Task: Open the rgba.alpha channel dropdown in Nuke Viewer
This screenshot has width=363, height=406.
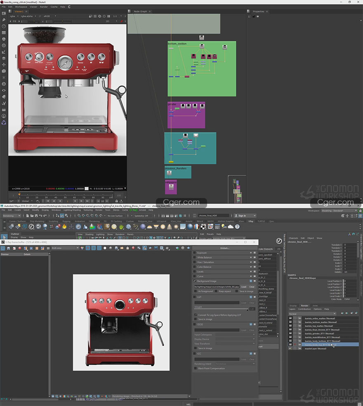Action: point(28,16)
